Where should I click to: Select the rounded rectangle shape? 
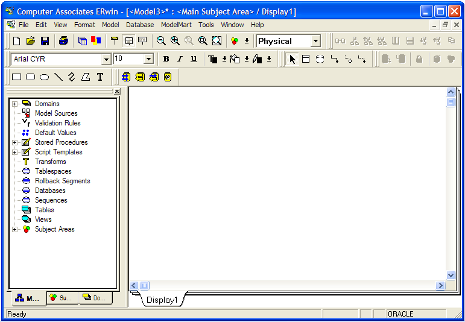31,77
